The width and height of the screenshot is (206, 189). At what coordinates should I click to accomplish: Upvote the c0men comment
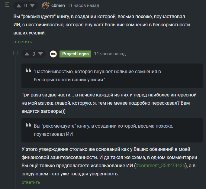pyautogui.click(x=19, y=6)
